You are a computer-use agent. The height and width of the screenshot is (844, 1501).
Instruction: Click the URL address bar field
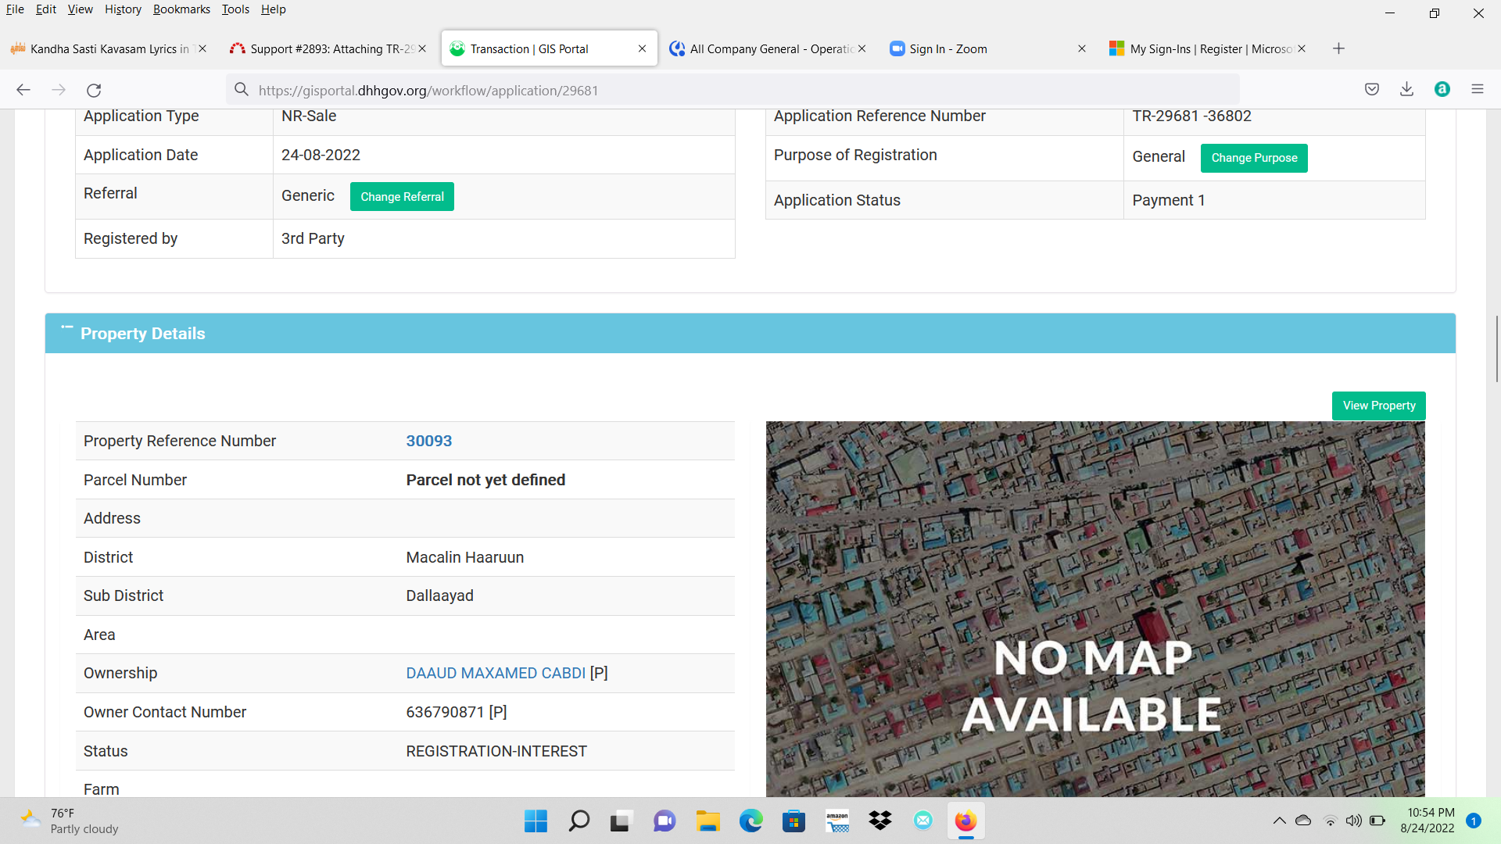[733, 90]
